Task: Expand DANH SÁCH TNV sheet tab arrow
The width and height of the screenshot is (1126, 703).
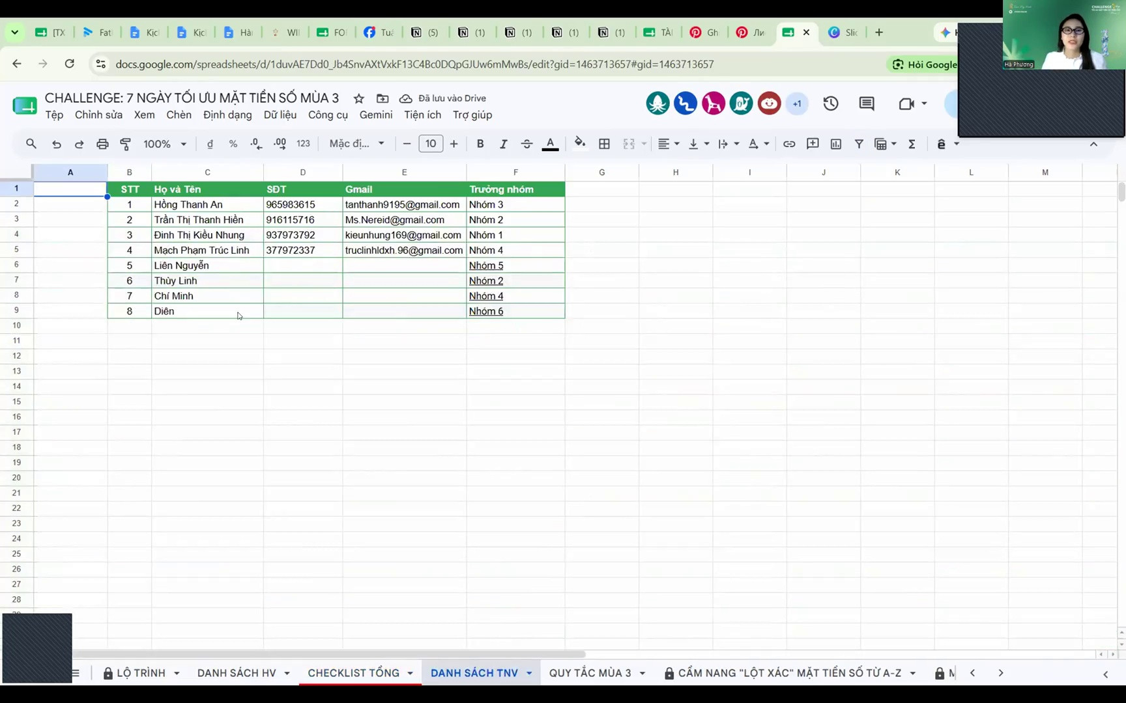Action: click(529, 673)
